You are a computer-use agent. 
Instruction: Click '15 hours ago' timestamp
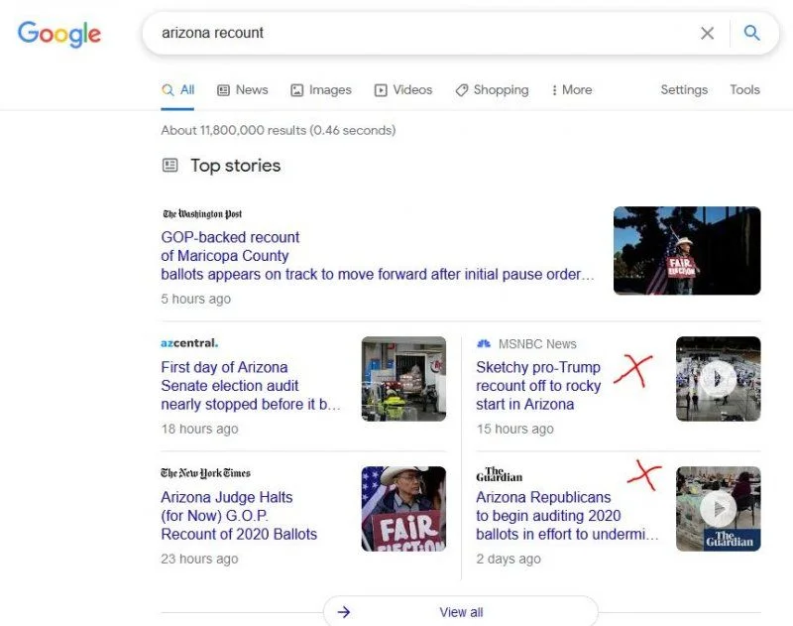(x=514, y=430)
